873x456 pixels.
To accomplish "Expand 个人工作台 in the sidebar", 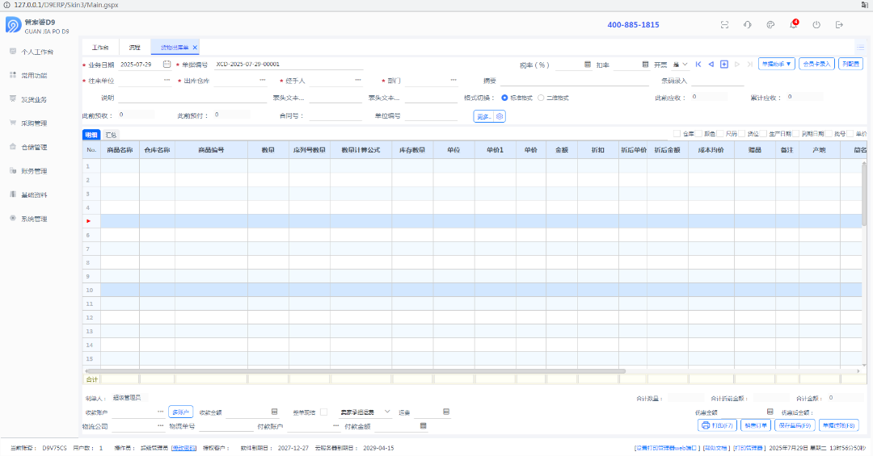I will click(37, 52).
